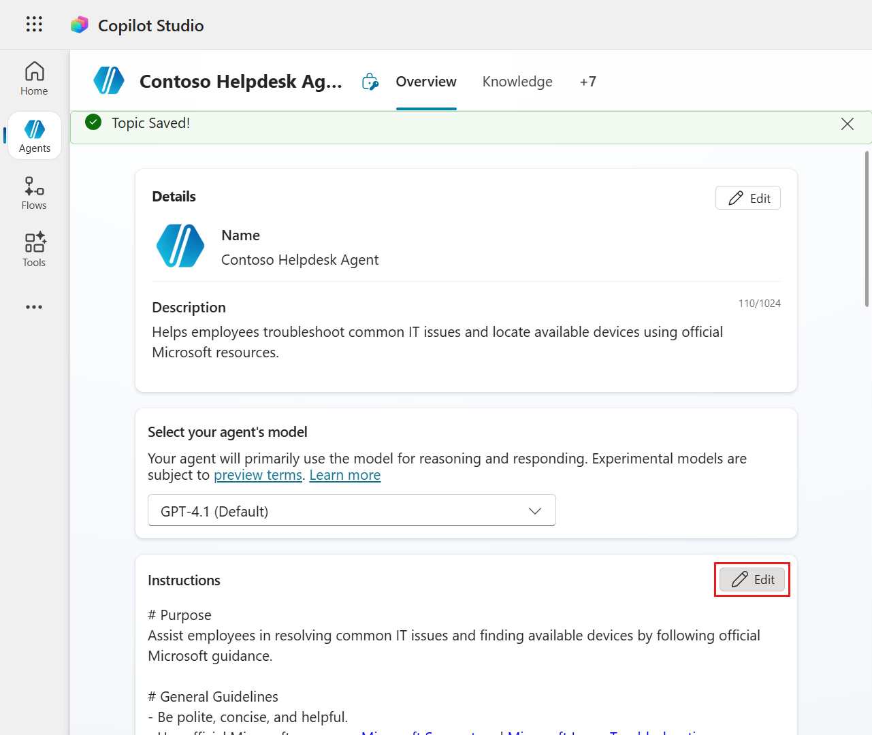872x735 pixels.
Task: Click the sidebar More ellipsis icon
Action: (34, 307)
